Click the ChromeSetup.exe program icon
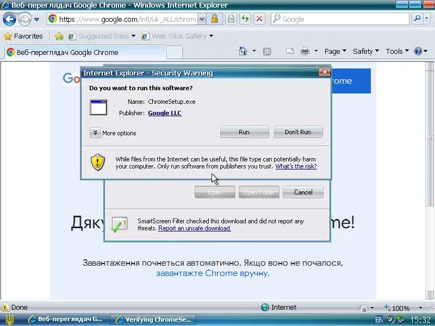 (98, 107)
